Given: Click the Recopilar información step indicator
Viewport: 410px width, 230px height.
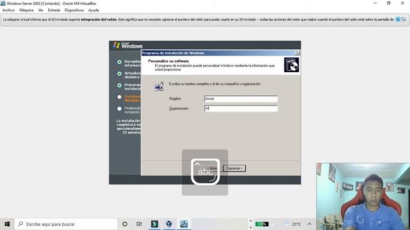Looking at the screenshot, I should pos(120,62).
